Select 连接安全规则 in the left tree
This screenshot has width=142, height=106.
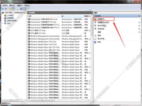12,21
